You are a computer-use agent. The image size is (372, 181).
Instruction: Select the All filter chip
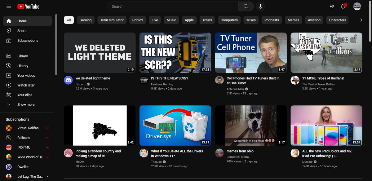(69, 20)
